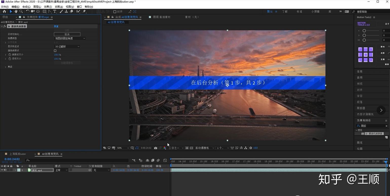
Task: Select the Eraser tool
Action: pos(71,11)
